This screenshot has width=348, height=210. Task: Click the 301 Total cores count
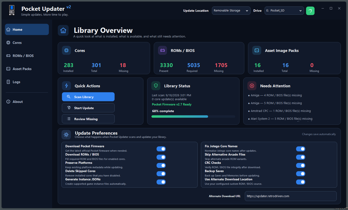[96, 65]
